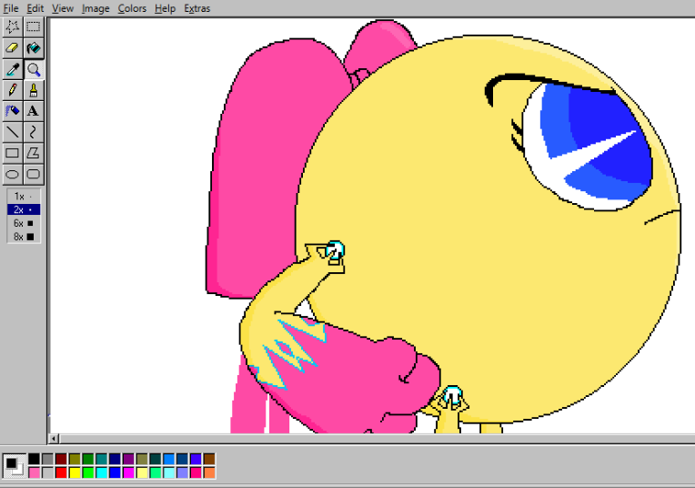Pick the navy blue swatch
Screen dimensions: 695x488
[x=115, y=459]
